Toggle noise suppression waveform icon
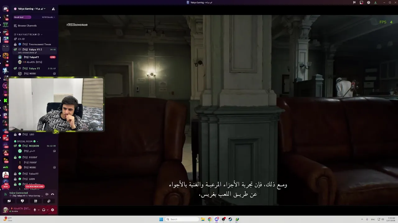The width and height of the screenshot is (398, 223). click(x=47, y=194)
